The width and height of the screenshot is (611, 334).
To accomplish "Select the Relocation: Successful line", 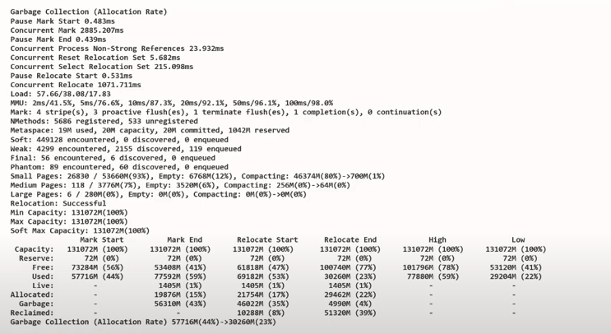I will (58, 203).
